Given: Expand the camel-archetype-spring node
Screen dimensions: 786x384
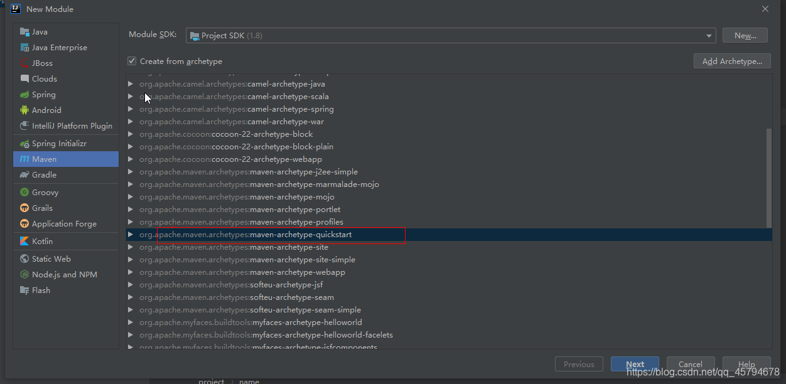Looking at the screenshot, I should coord(131,109).
